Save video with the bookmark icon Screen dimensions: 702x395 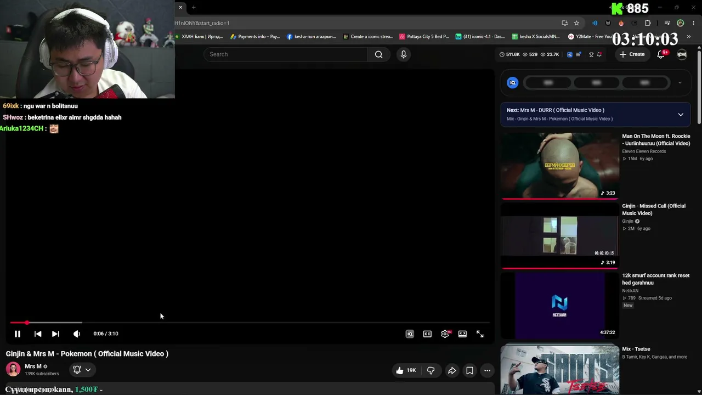click(x=470, y=370)
